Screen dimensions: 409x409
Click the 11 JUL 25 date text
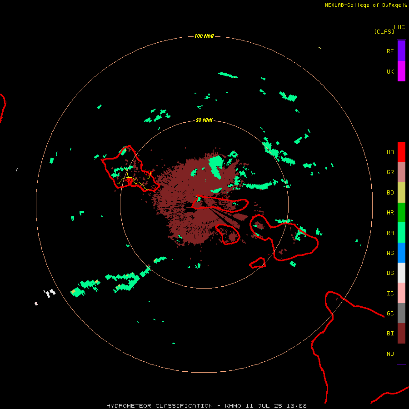264,406
